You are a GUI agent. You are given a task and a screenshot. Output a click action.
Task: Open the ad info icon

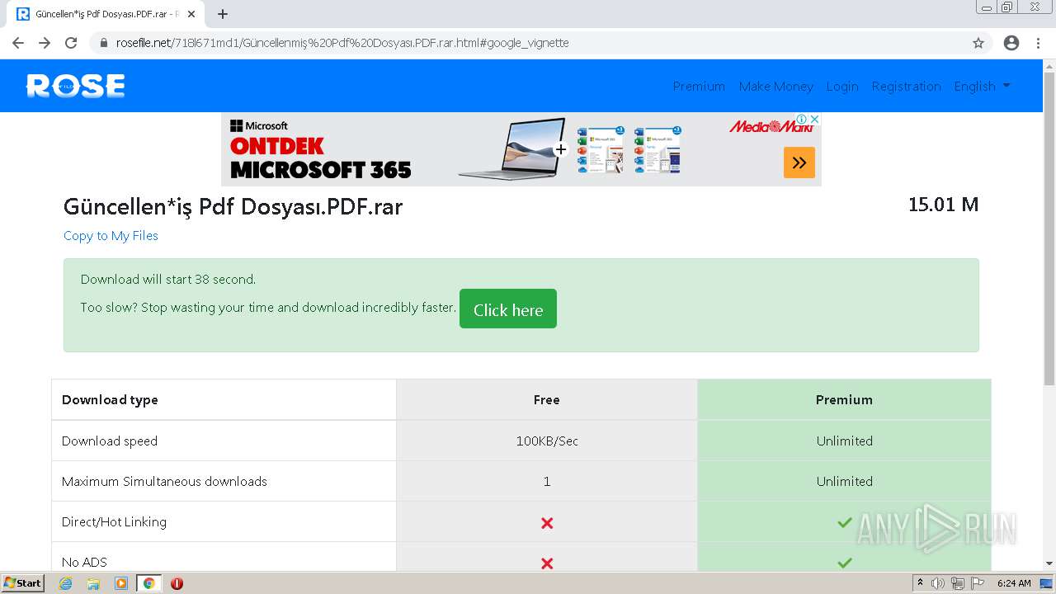(801, 120)
